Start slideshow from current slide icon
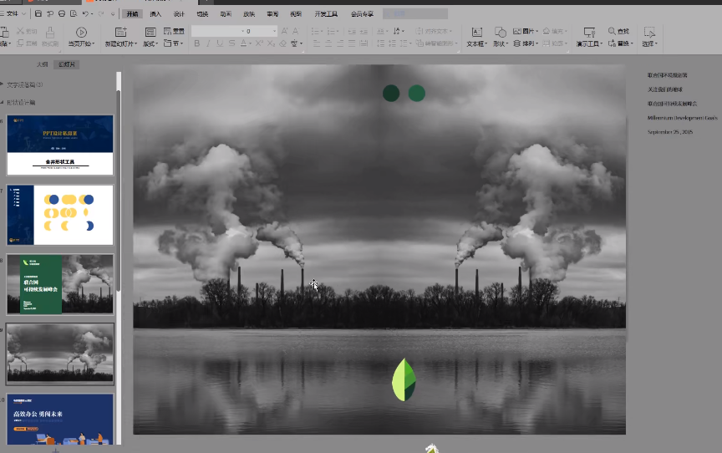Screen dimensions: 722x453 click(81, 32)
